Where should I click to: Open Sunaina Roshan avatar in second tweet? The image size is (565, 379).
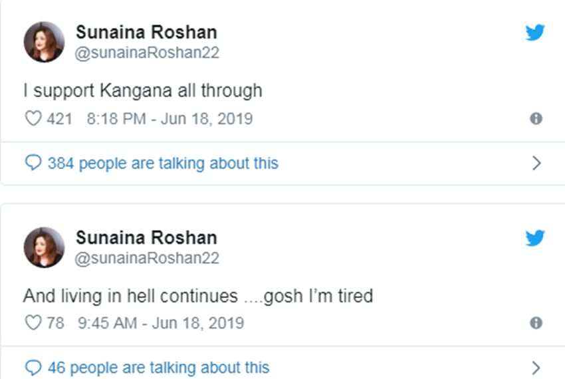click(x=44, y=247)
